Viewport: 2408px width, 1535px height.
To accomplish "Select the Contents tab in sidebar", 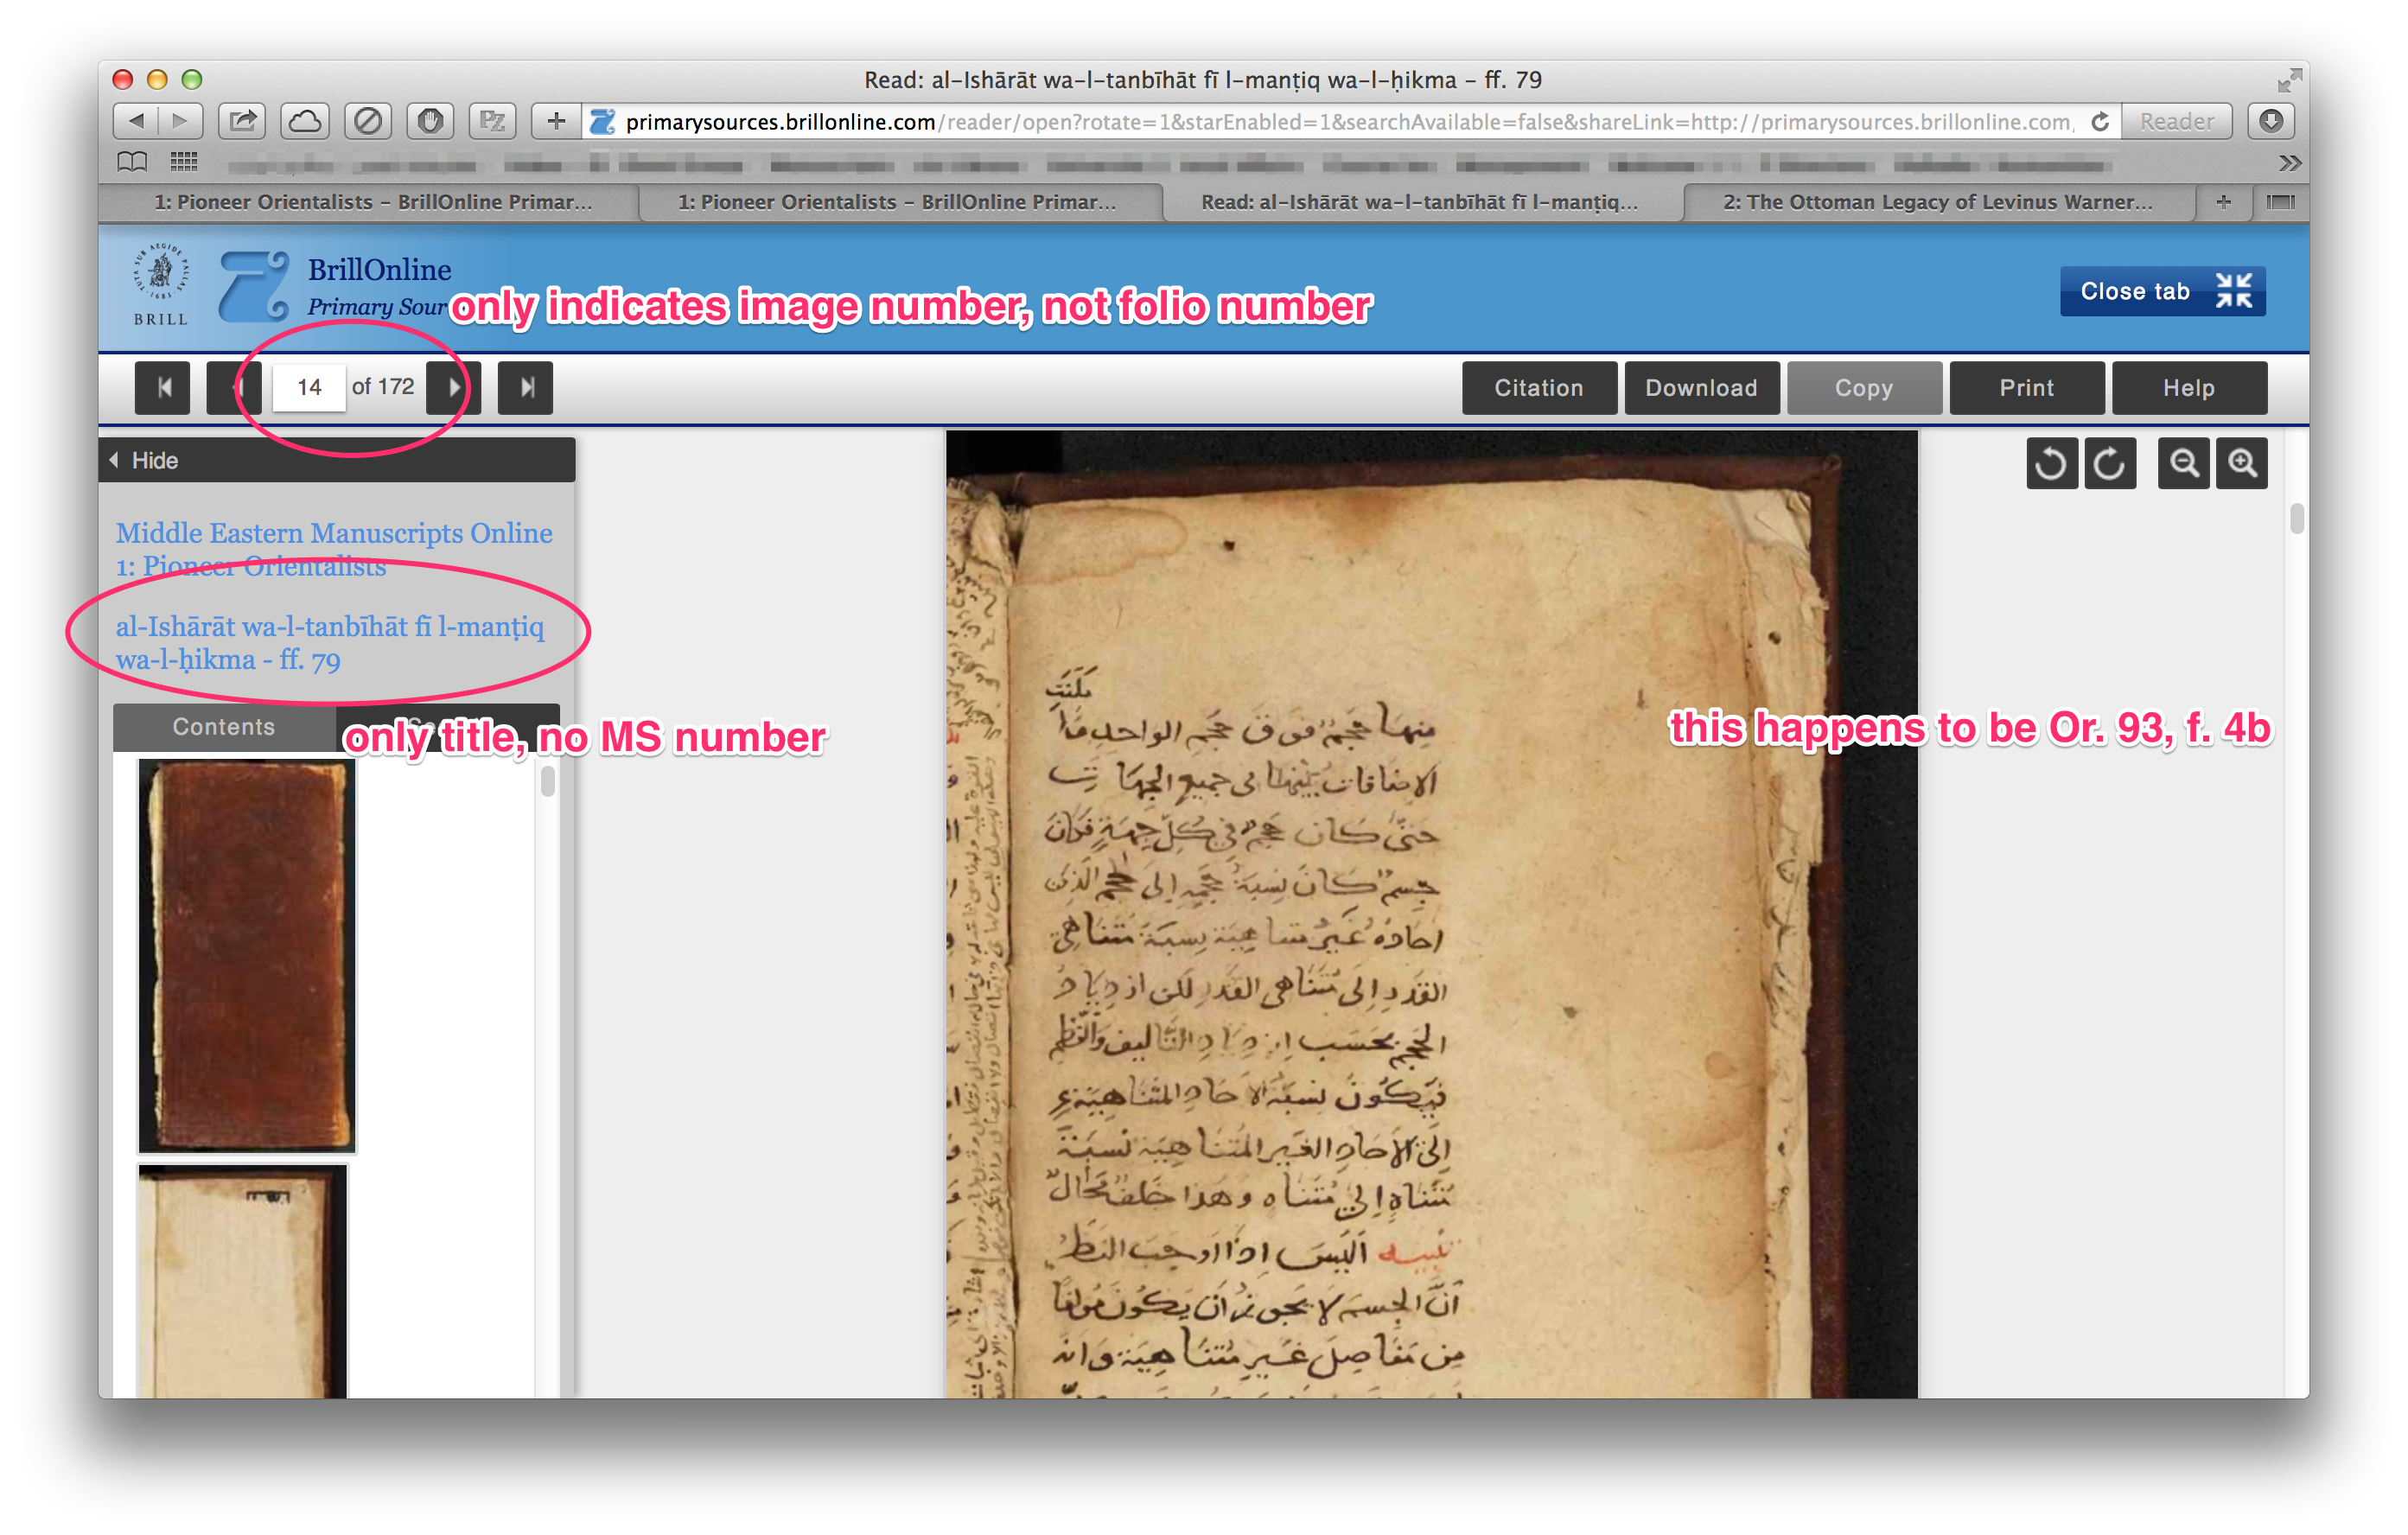I will tap(224, 727).
